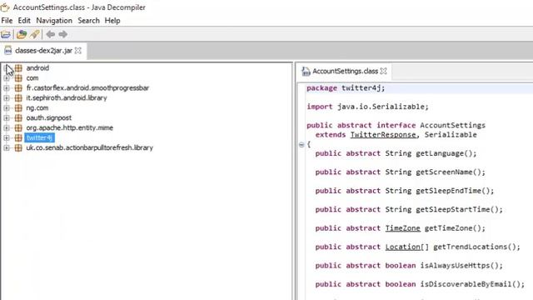Screen dimensions: 533x300
Task: Open the File menu
Action: [7, 20]
